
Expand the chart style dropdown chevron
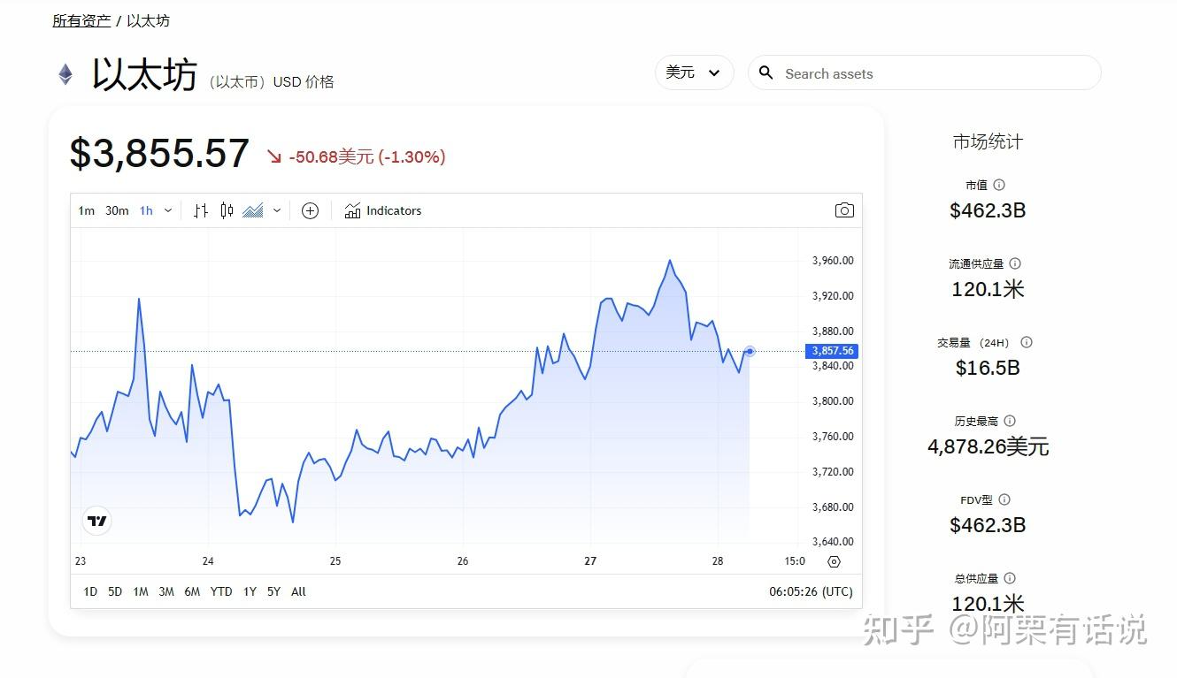(x=277, y=210)
